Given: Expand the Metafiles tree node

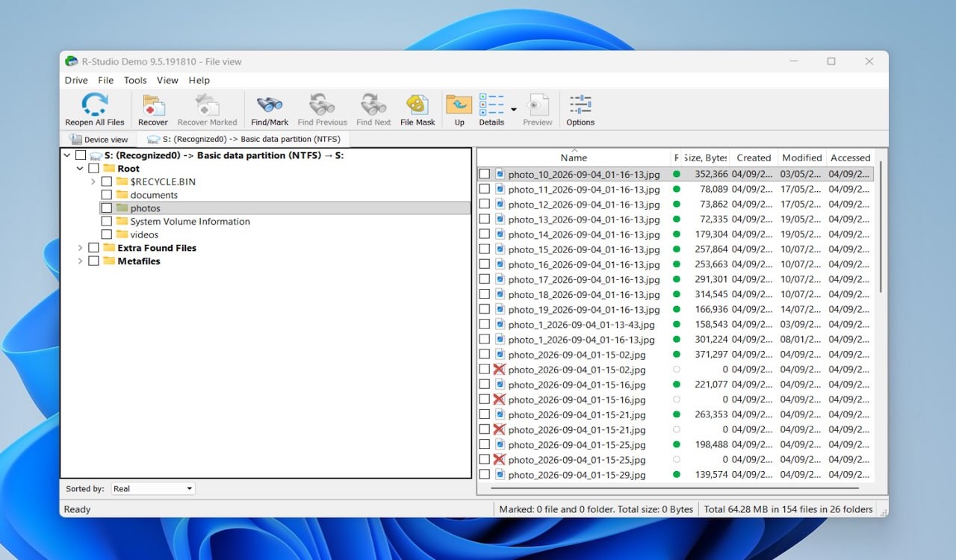Looking at the screenshot, I should [x=80, y=261].
